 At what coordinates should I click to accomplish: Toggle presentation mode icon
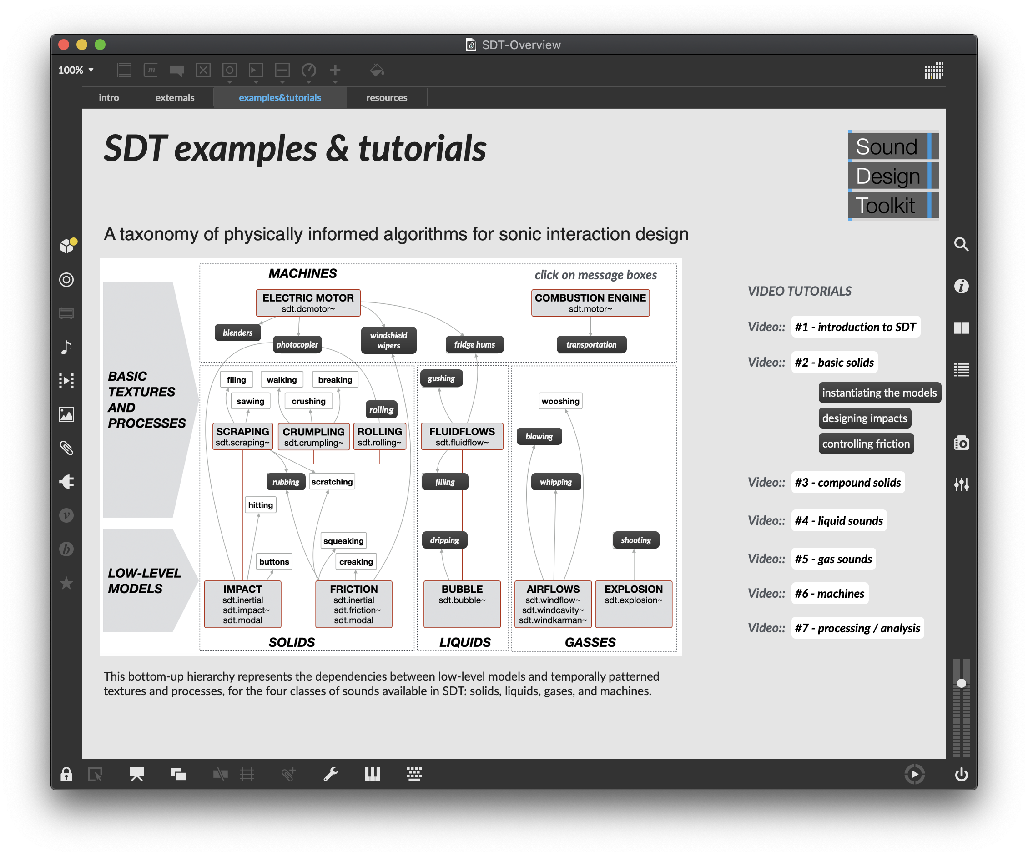pyautogui.click(x=136, y=774)
